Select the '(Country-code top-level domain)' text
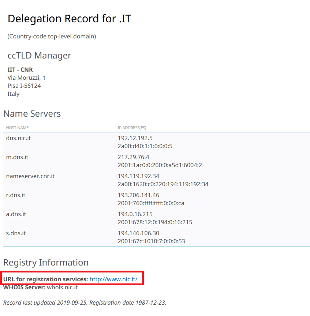Viewport: 310px width, 316px height. pos(52,37)
